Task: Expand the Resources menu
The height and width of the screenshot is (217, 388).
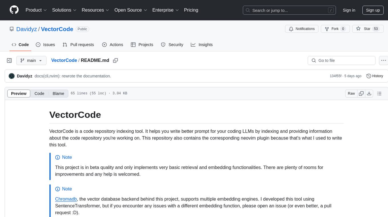Action: tap(95, 10)
